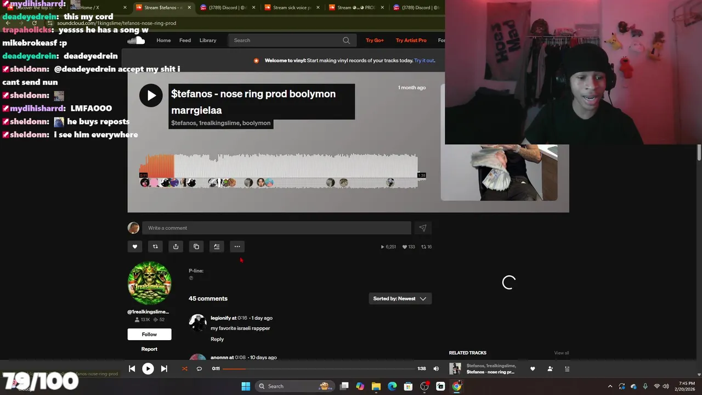Play the nose ring track with big play button
The height and width of the screenshot is (395, 702).
point(151,95)
